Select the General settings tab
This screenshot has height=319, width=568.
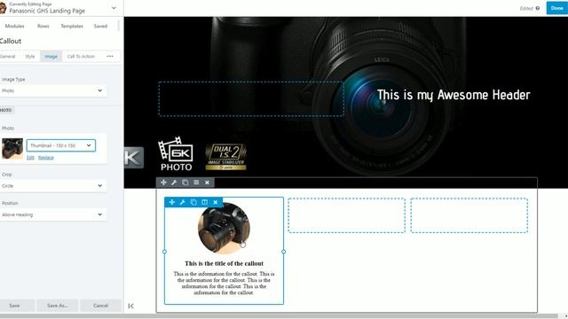[8, 57]
